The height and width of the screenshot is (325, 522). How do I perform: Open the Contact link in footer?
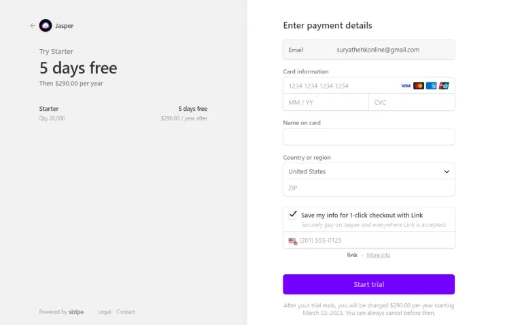pos(126,312)
